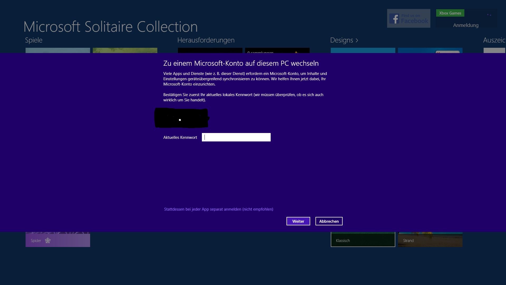Focus the Aktuelles Kennwort password field
506x285 pixels.
[236, 137]
